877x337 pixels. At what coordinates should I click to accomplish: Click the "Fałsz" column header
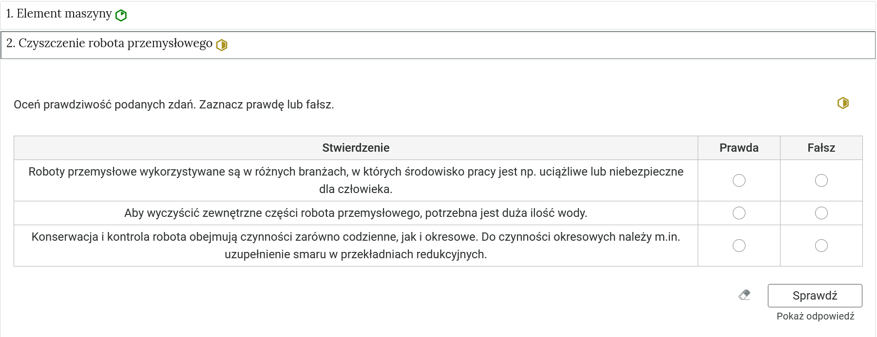(x=821, y=147)
